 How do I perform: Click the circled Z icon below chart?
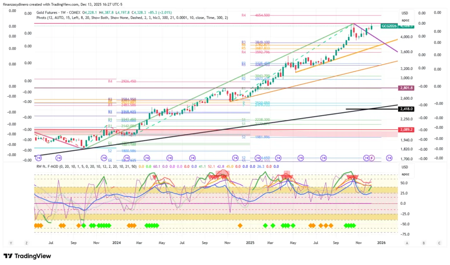[x=27, y=243]
